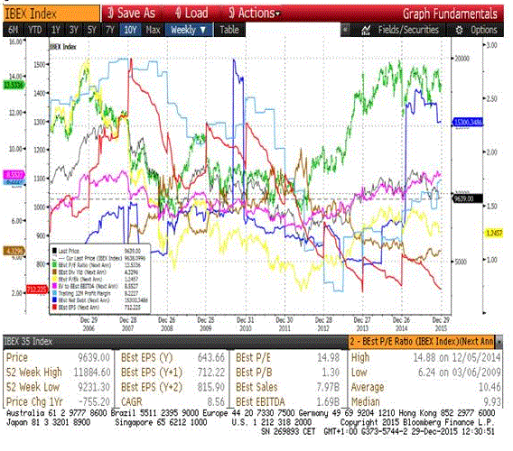Switch to Table view
The height and width of the screenshot is (451, 513).
coord(229,30)
